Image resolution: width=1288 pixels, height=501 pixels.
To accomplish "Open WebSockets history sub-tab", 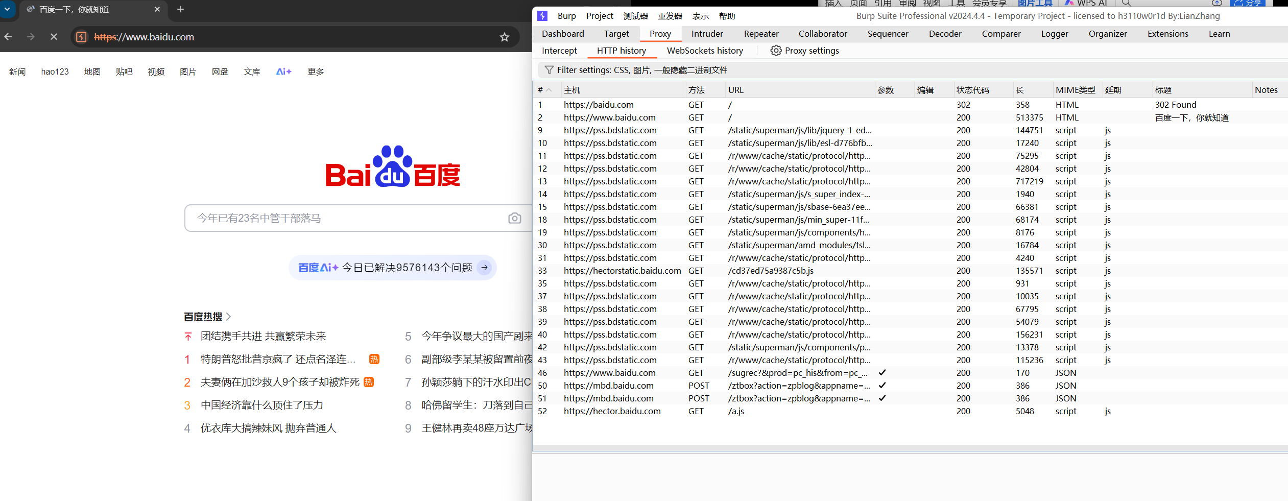I will point(705,51).
